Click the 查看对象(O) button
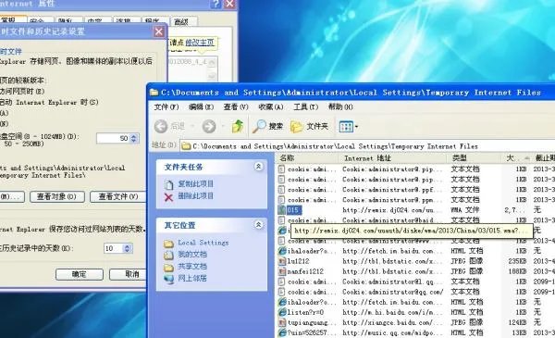The width and height of the screenshot is (555, 338). [57, 196]
